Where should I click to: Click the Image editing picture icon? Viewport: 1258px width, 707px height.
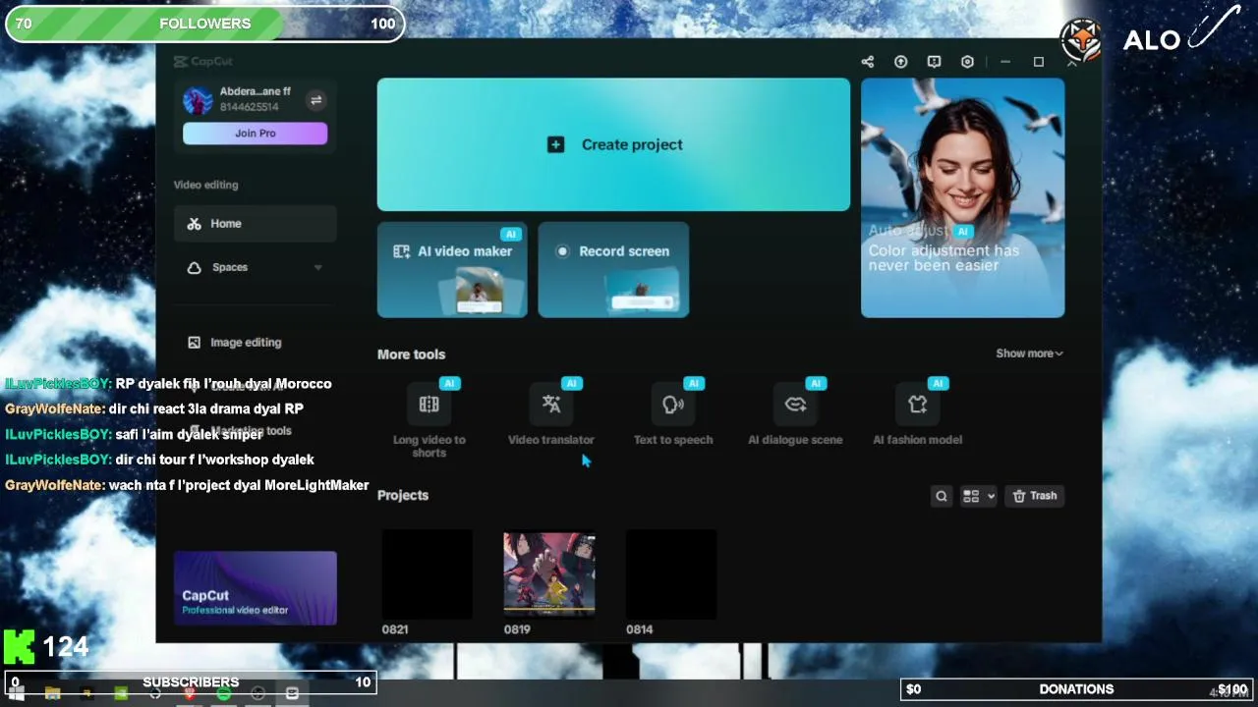point(194,343)
